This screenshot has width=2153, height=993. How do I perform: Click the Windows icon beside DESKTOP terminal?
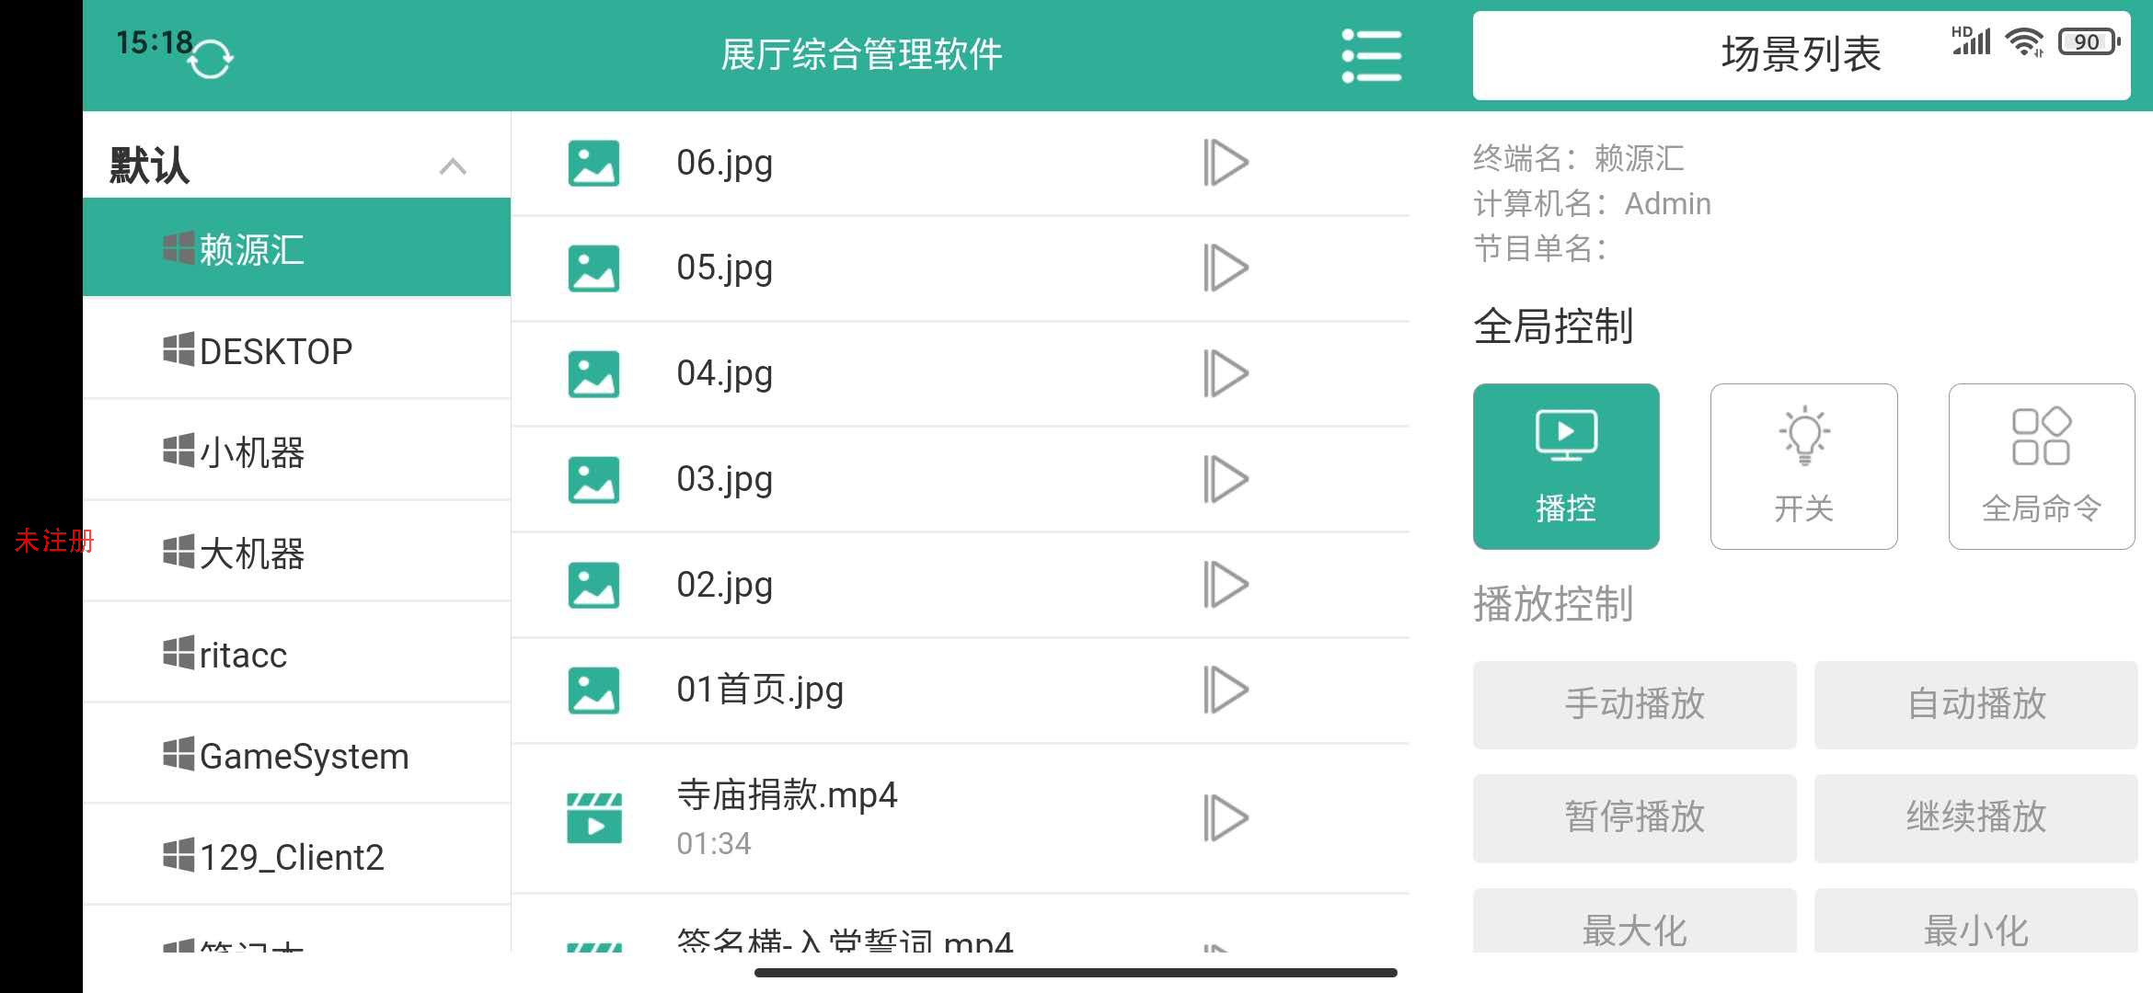click(x=179, y=348)
